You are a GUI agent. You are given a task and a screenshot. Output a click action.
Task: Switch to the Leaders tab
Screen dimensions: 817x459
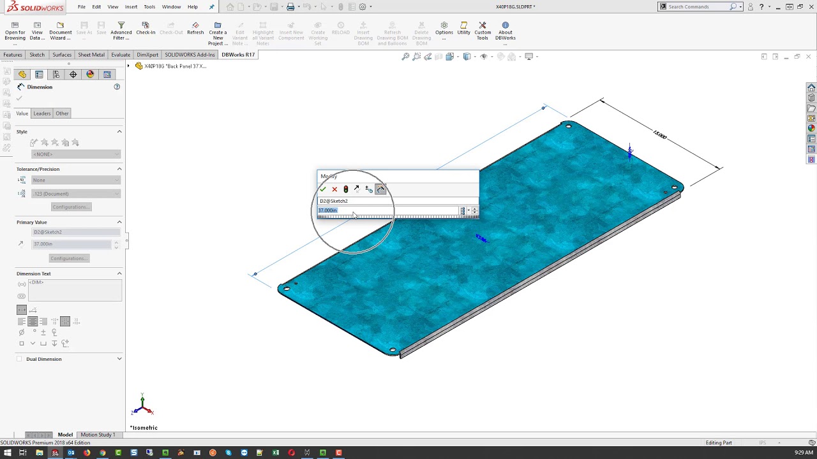[x=41, y=113]
